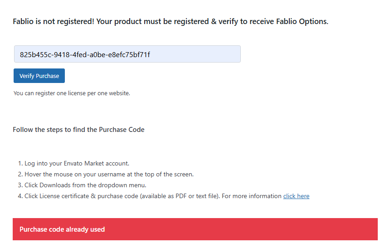Screen dimensions: 390x248
Task: Click the word 'Downloads' in step 3
Action: click(55, 185)
